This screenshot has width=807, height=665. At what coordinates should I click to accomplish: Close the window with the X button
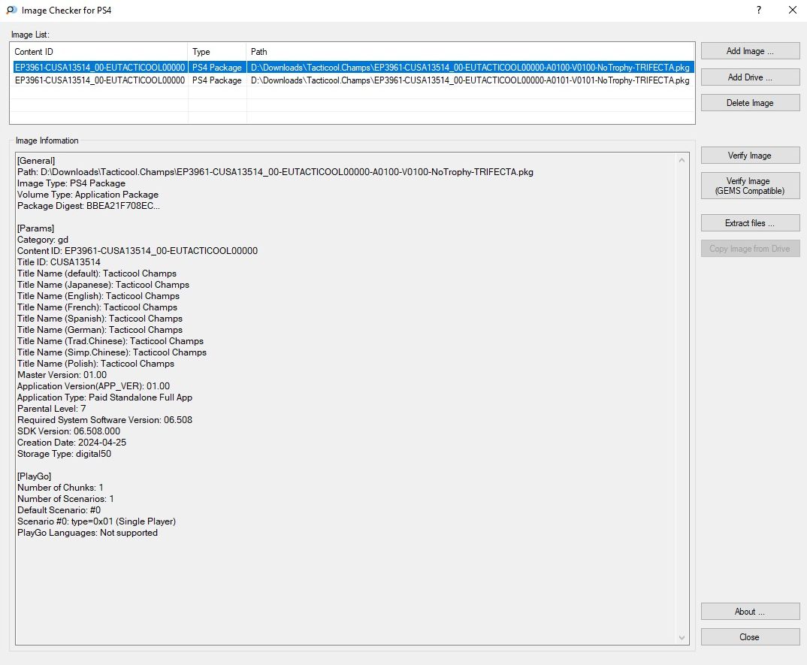click(x=793, y=10)
